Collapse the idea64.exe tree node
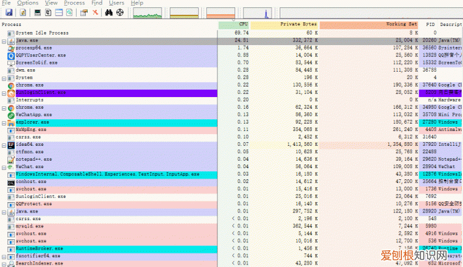The width and height of the screenshot is (463, 267). coord(4,146)
